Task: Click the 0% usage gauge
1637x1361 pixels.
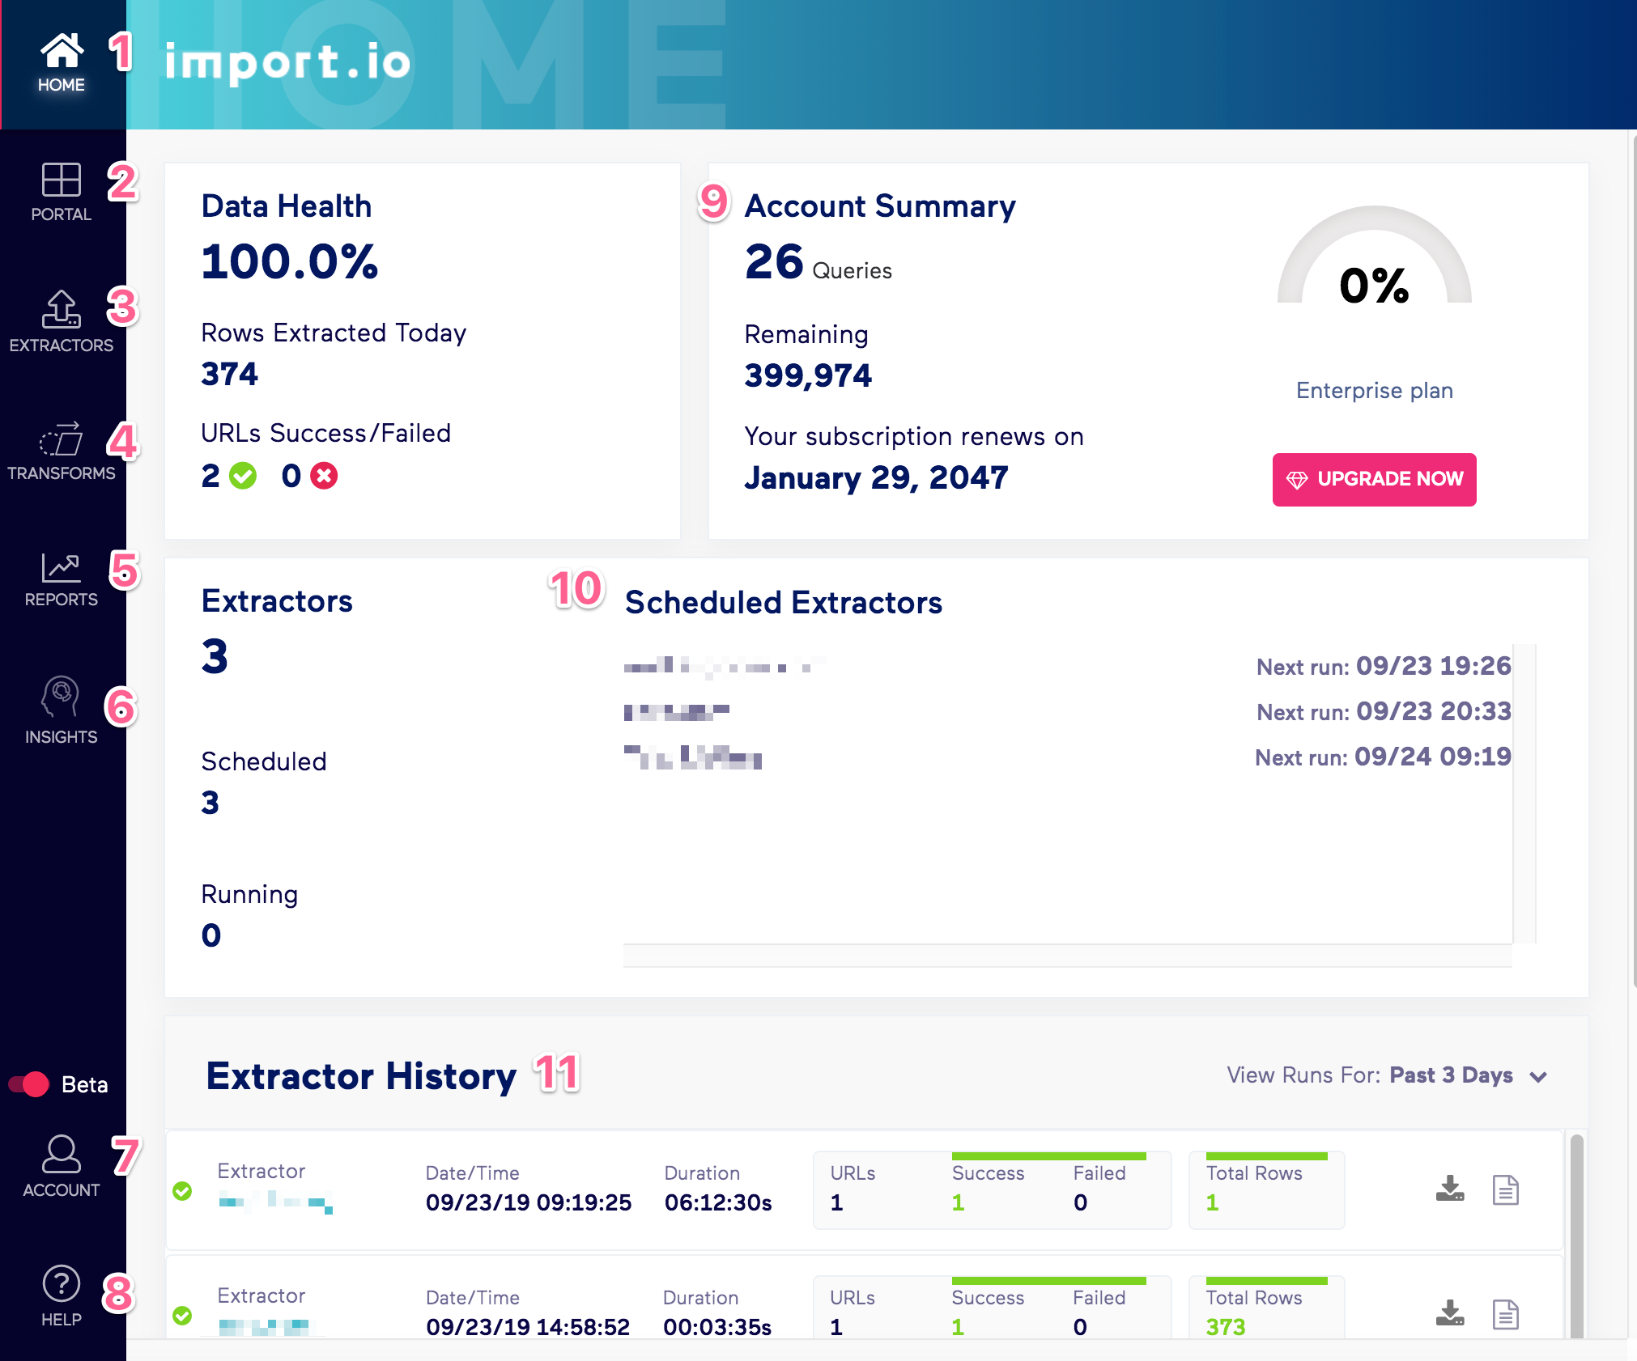Action: coord(1374,285)
